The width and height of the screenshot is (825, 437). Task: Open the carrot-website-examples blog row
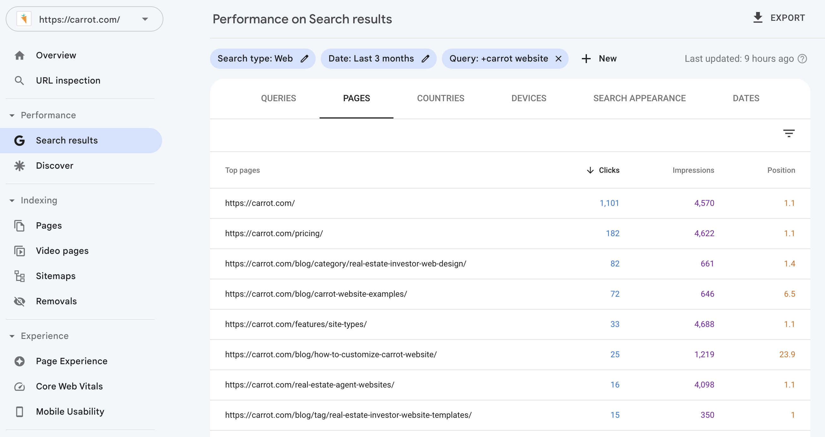pos(510,294)
